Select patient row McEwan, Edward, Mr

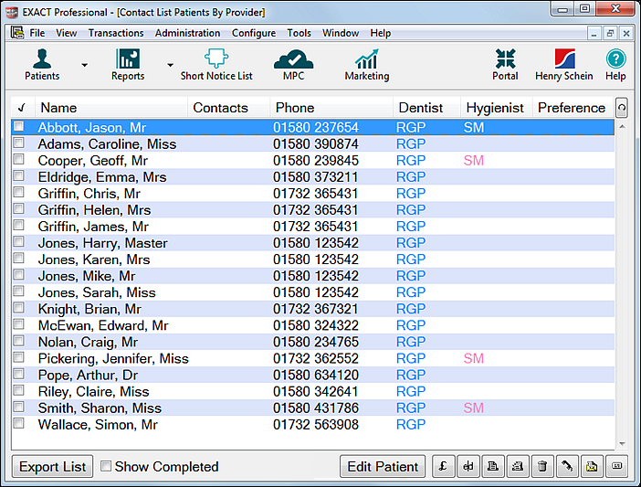coord(313,325)
